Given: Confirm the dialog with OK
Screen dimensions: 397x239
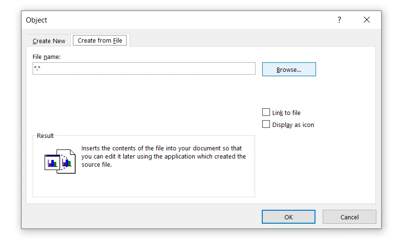Looking at the screenshot, I should pyautogui.click(x=288, y=217).
